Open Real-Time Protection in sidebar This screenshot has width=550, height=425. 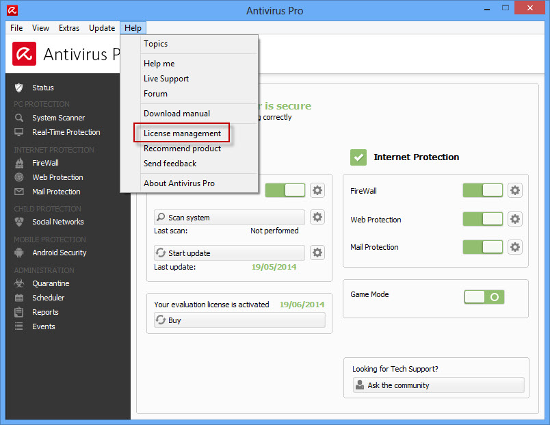coord(66,132)
